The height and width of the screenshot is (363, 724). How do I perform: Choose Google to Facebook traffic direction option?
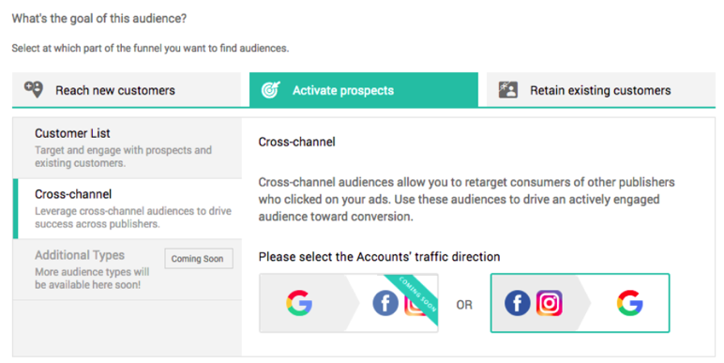click(x=349, y=303)
